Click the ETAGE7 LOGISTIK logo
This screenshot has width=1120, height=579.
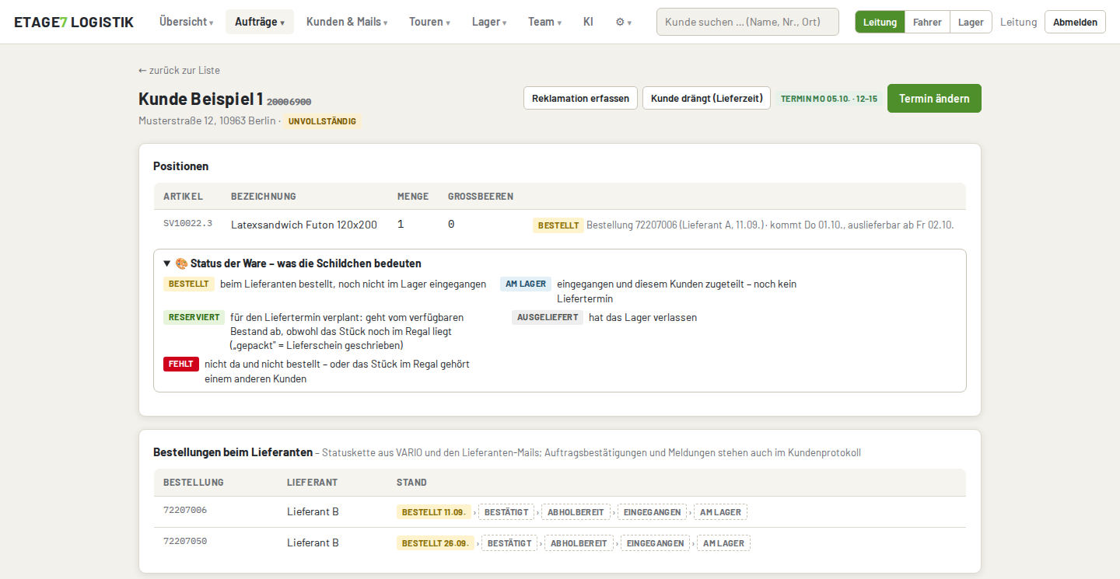pos(74,22)
